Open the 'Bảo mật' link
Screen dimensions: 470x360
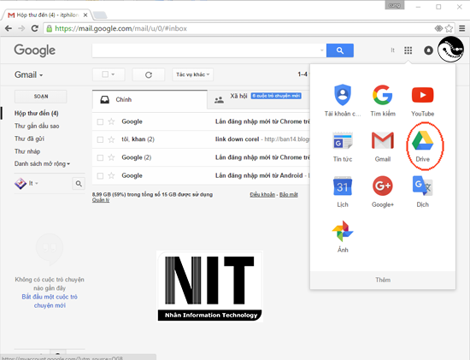(288, 195)
